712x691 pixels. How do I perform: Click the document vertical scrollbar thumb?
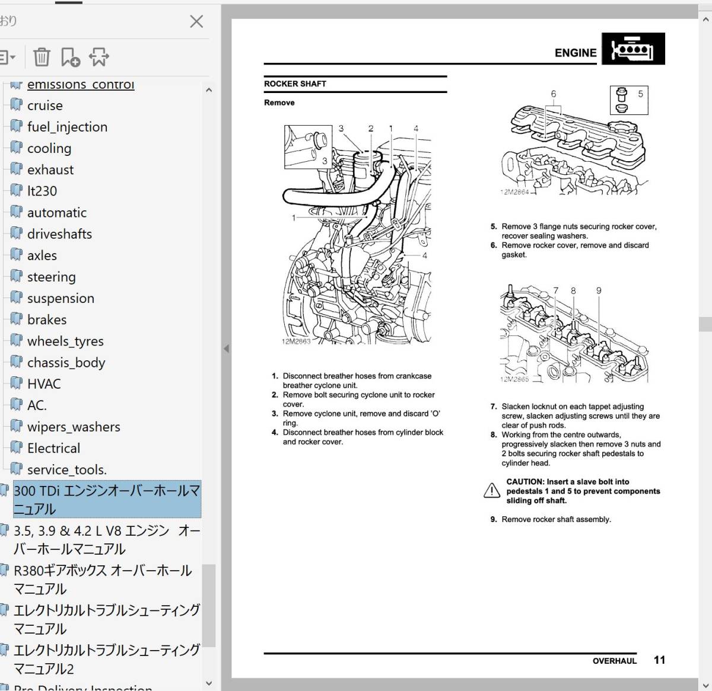click(x=705, y=324)
